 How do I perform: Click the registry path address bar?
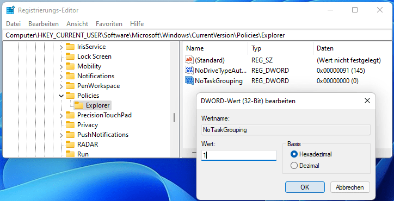click(x=197, y=35)
